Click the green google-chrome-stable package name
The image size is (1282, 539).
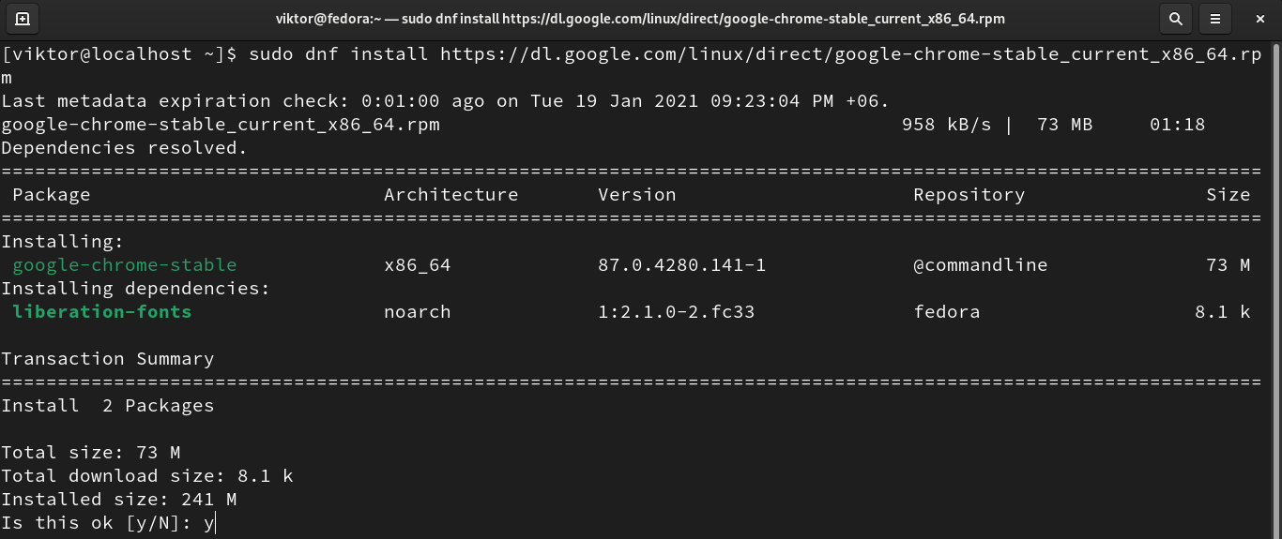[x=125, y=265]
